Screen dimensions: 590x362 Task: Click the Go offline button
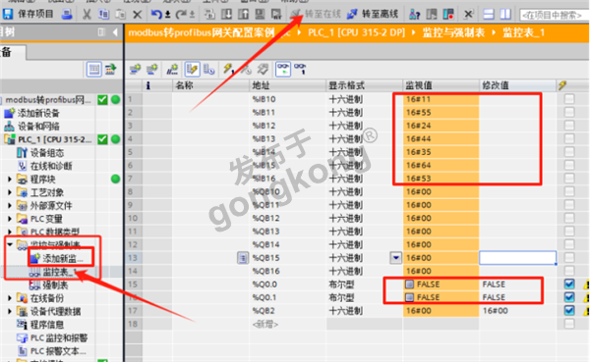pyautogui.click(x=372, y=15)
